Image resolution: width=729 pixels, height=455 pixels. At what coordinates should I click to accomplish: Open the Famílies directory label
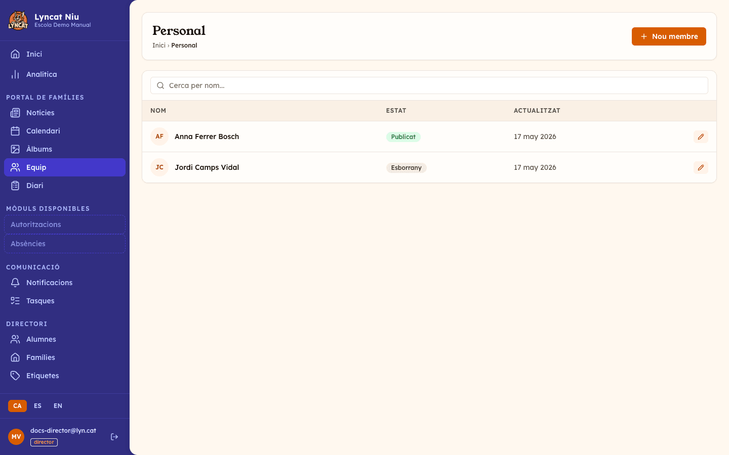pos(40,357)
